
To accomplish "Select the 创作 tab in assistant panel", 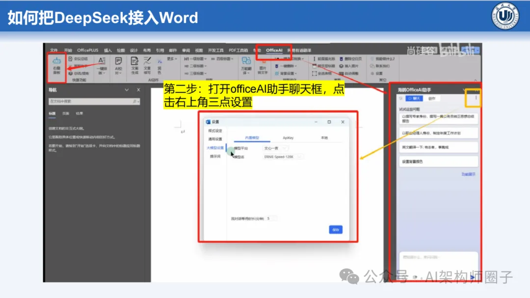I will point(432,98).
